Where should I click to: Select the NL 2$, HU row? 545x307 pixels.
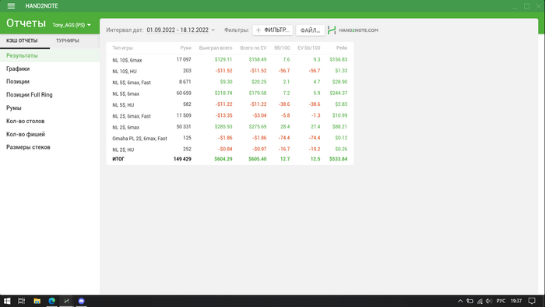(x=230, y=149)
